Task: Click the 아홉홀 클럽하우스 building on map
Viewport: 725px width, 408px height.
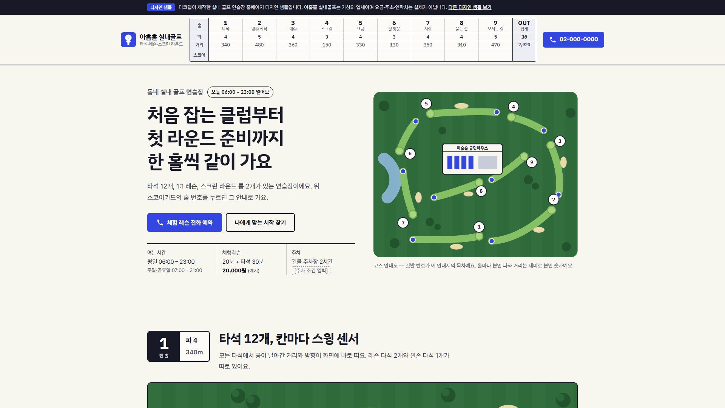Action: pos(472,159)
